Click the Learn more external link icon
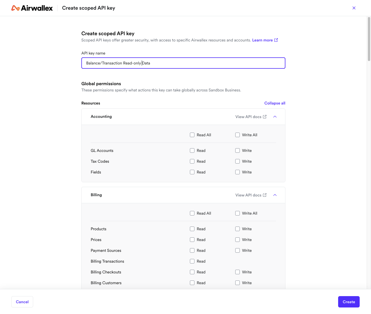Screen dimensions: 371x314 (x=276, y=40)
